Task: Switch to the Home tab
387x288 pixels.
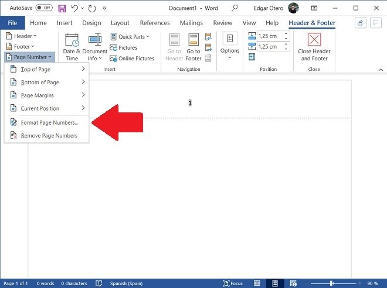Action: pyautogui.click(x=38, y=23)
